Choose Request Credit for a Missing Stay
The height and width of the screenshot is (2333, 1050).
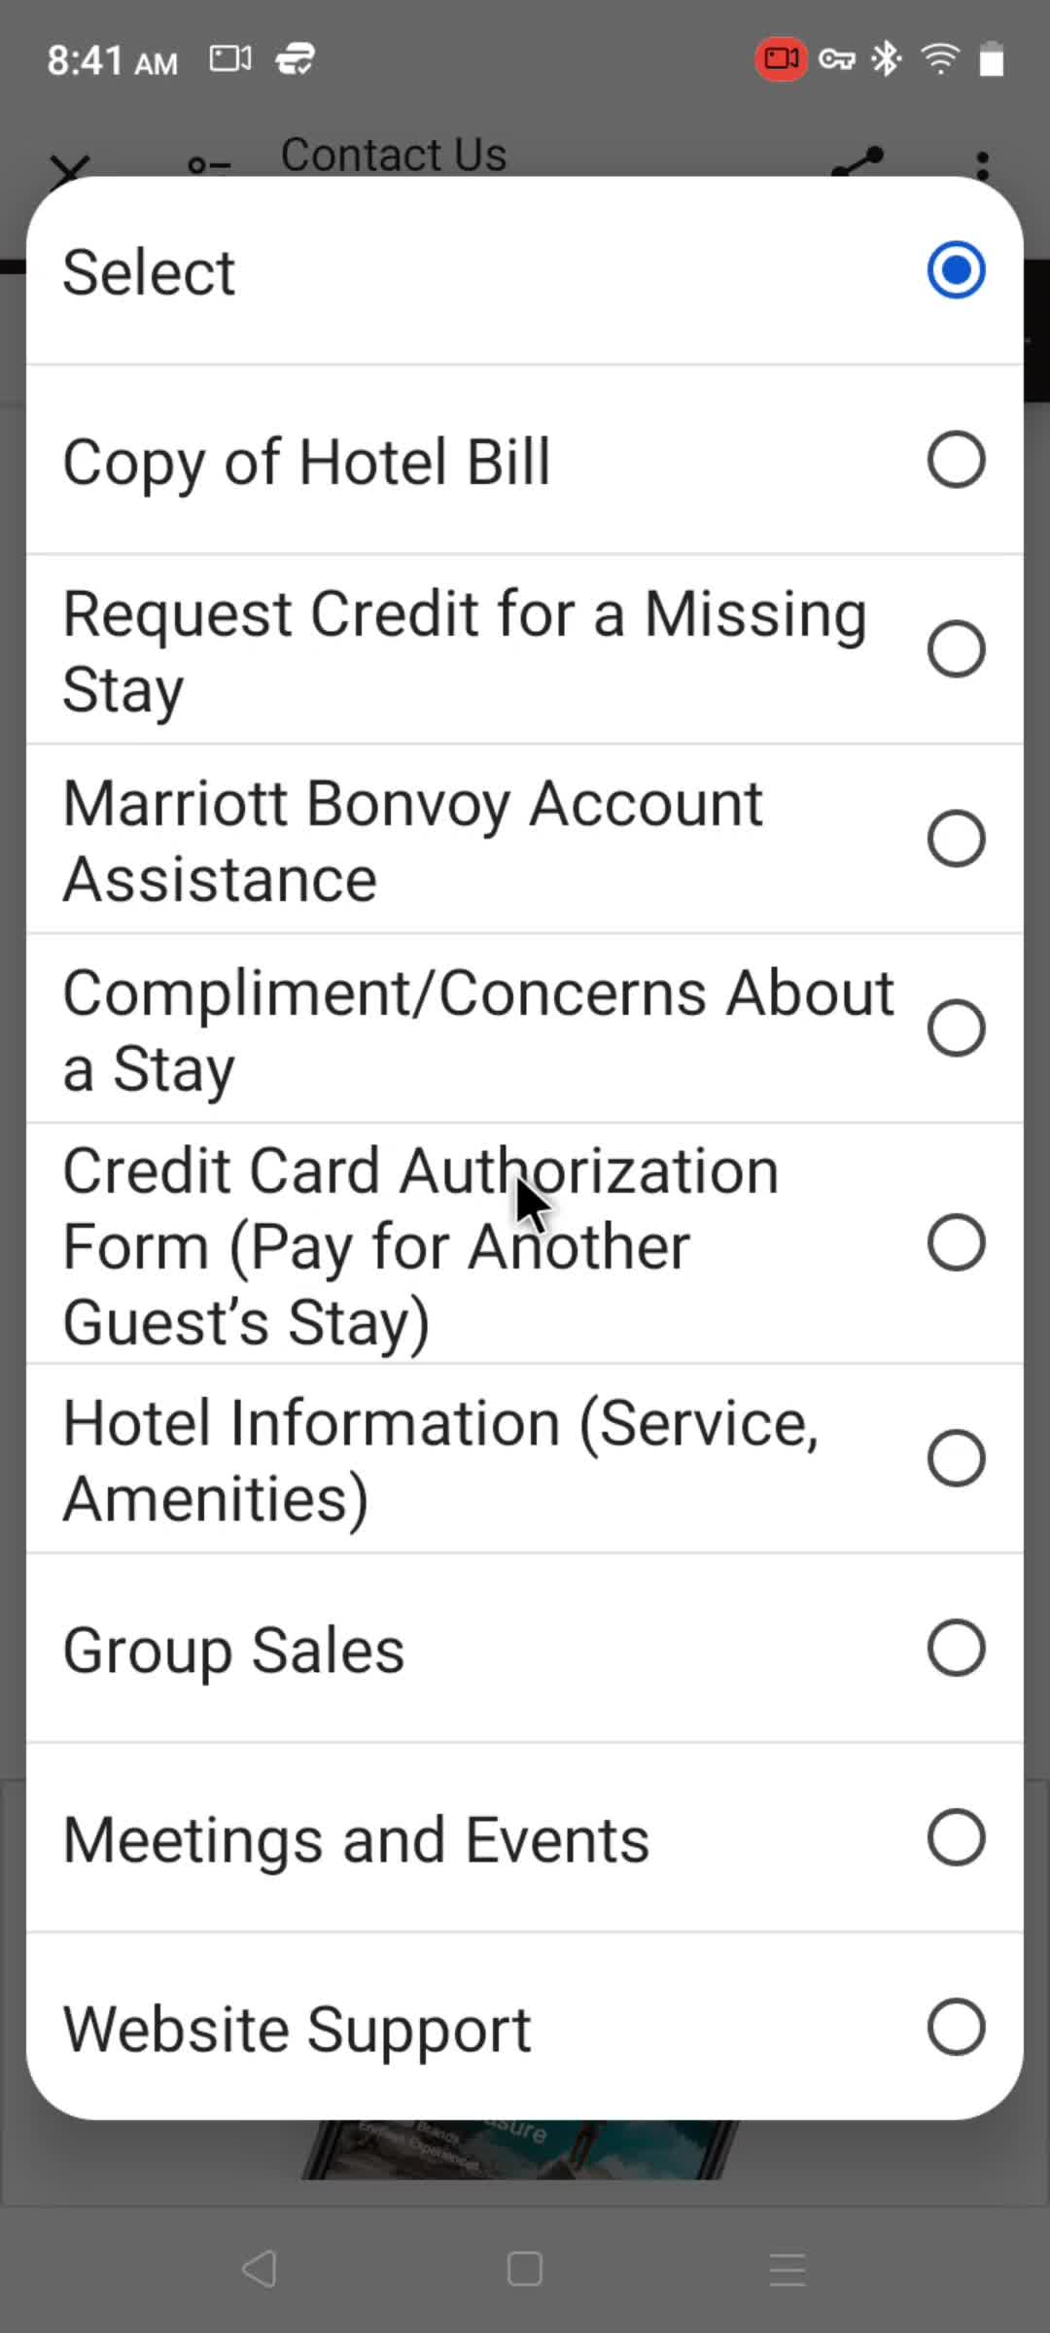tap(525, 649)
